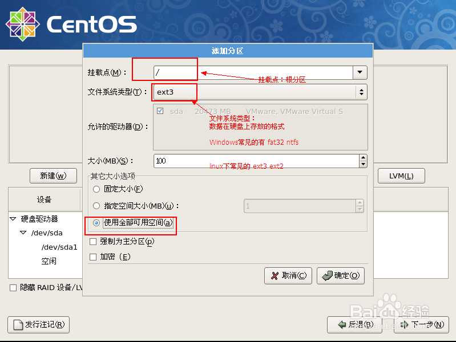Decrease size with the down stepper arrow
Image resolution: width=456 pixels, height=342 pixels.
pos(363,165)
